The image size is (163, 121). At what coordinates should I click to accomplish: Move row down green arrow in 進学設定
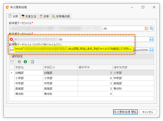25,62
